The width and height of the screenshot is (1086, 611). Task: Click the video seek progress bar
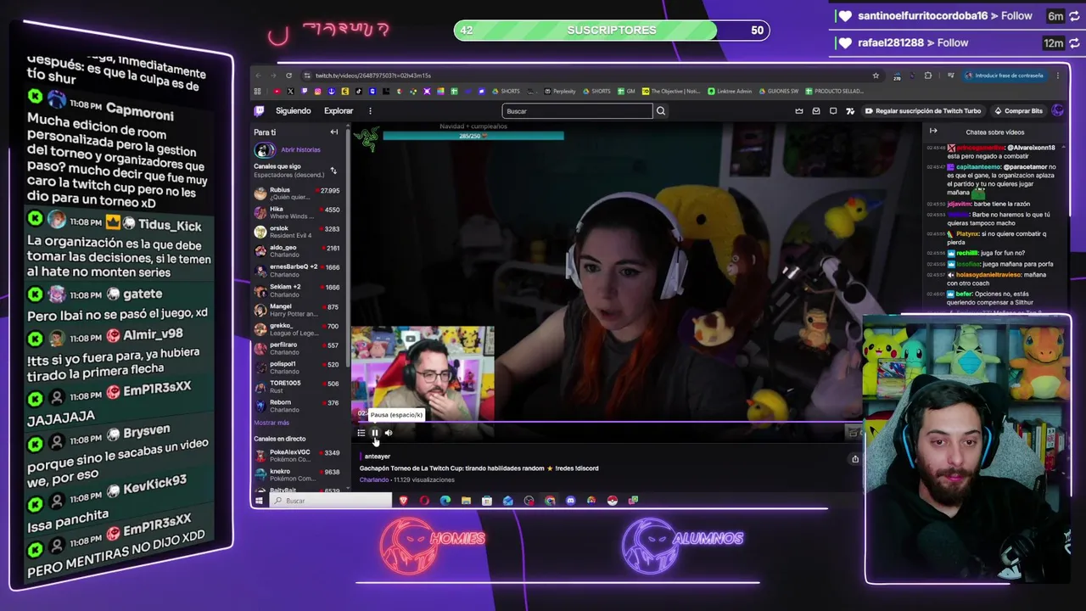(x=607, y=422)
